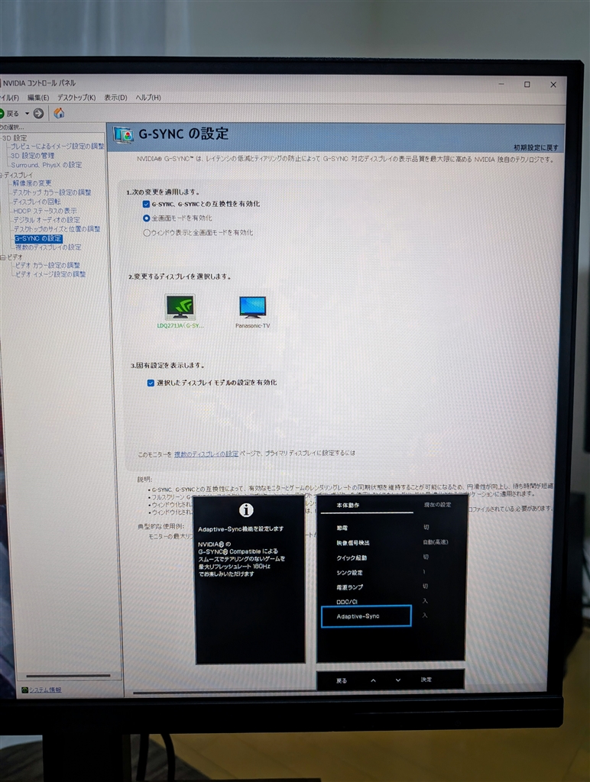Click the システム情報 icon at bottom left

pos(24,690)
